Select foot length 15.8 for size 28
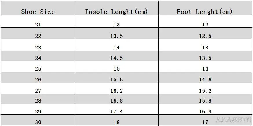The width and height of the screenshot is (253, 126). tap(205, 101)
